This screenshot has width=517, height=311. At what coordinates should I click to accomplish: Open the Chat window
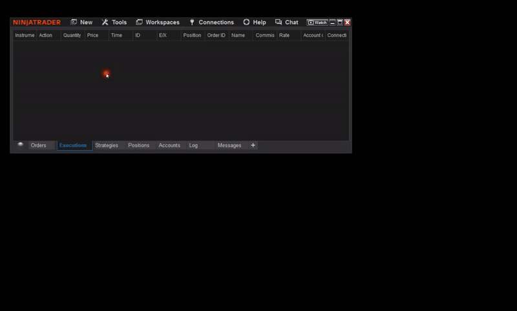point(287,22)
